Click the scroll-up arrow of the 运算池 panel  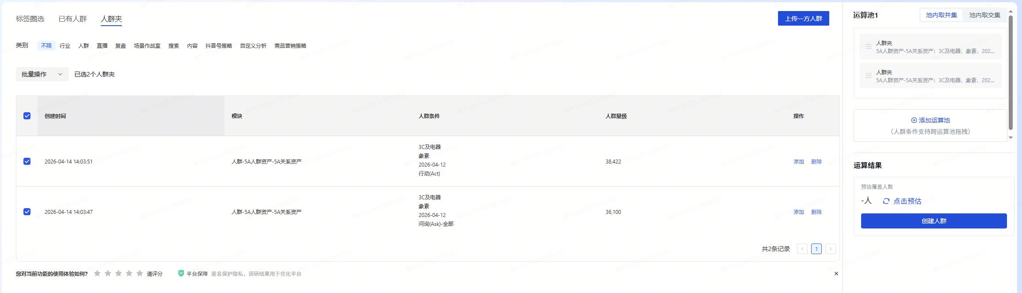click(1011, 11)
